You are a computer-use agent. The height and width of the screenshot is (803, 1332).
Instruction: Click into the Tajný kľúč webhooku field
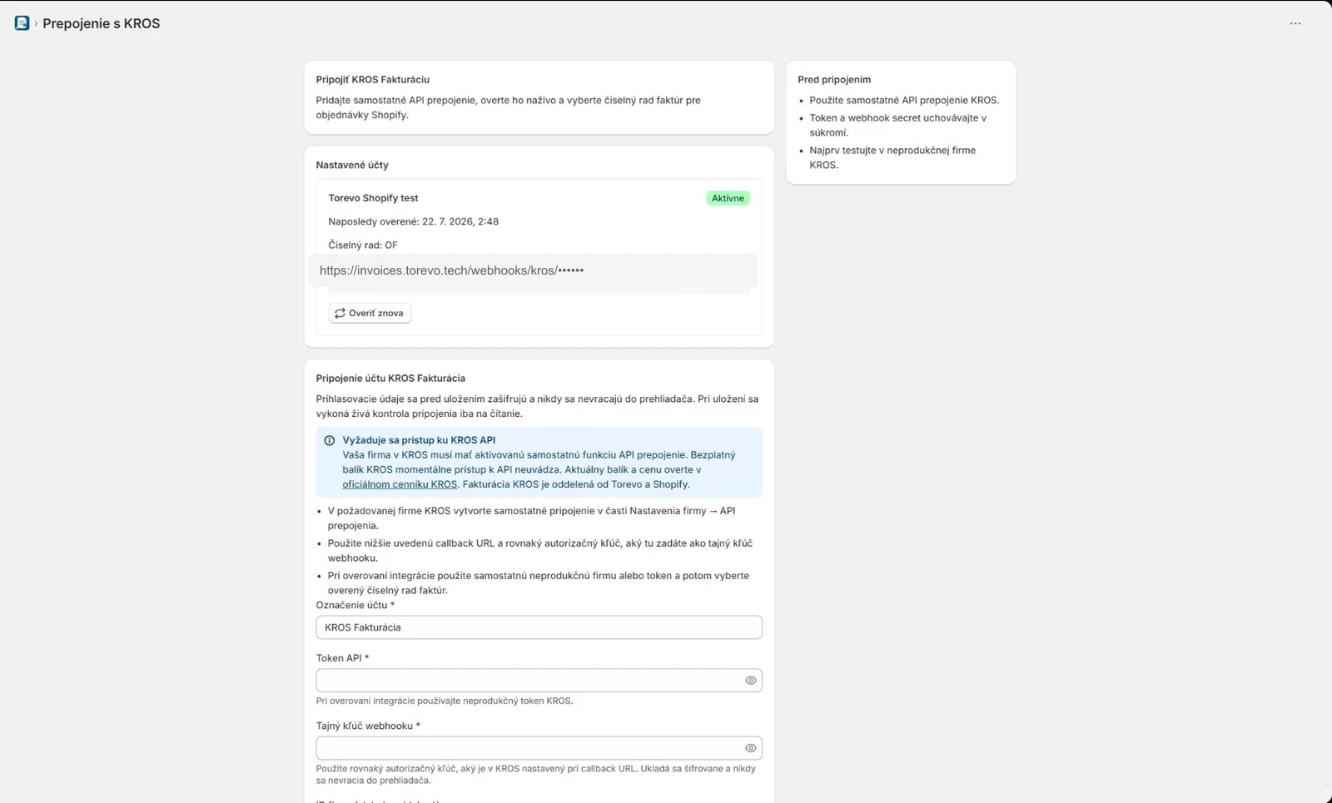point(529,748)
